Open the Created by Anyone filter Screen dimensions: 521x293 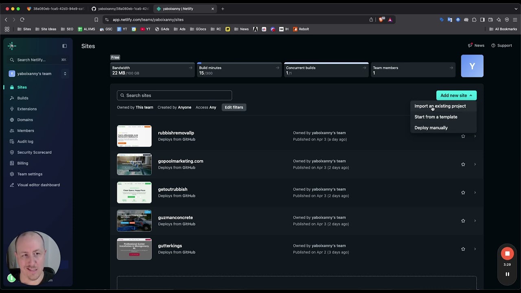point(174,107)
